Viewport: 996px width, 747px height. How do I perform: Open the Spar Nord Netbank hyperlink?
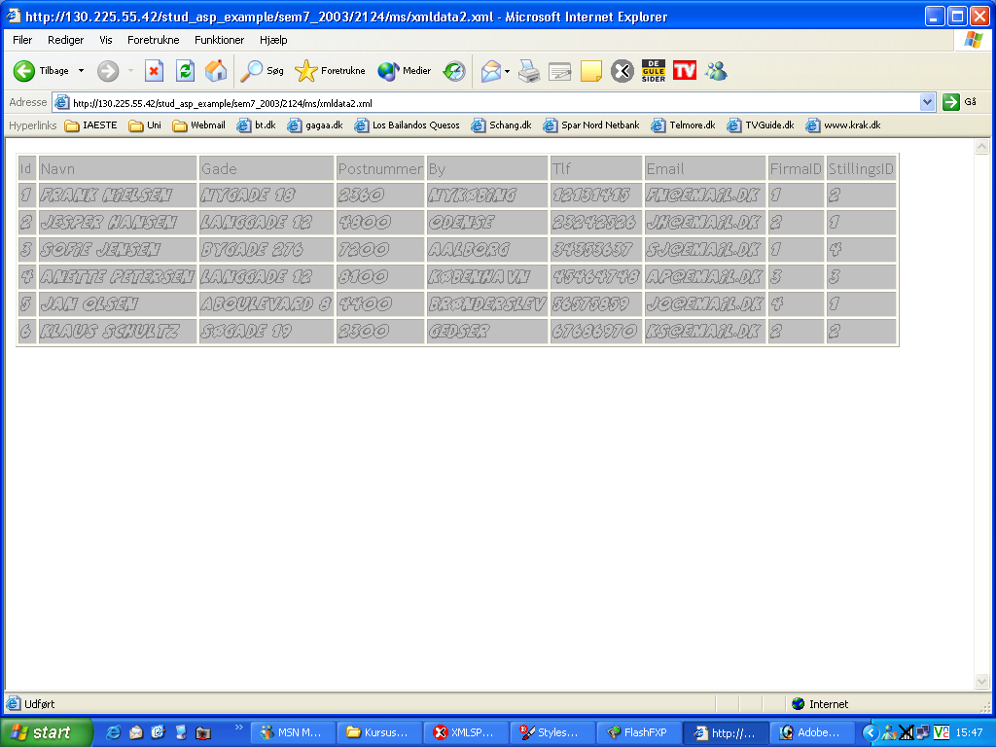tap(591, 124)
